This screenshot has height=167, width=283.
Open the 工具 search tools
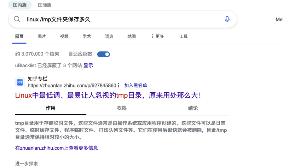click(x=183, y=36)
